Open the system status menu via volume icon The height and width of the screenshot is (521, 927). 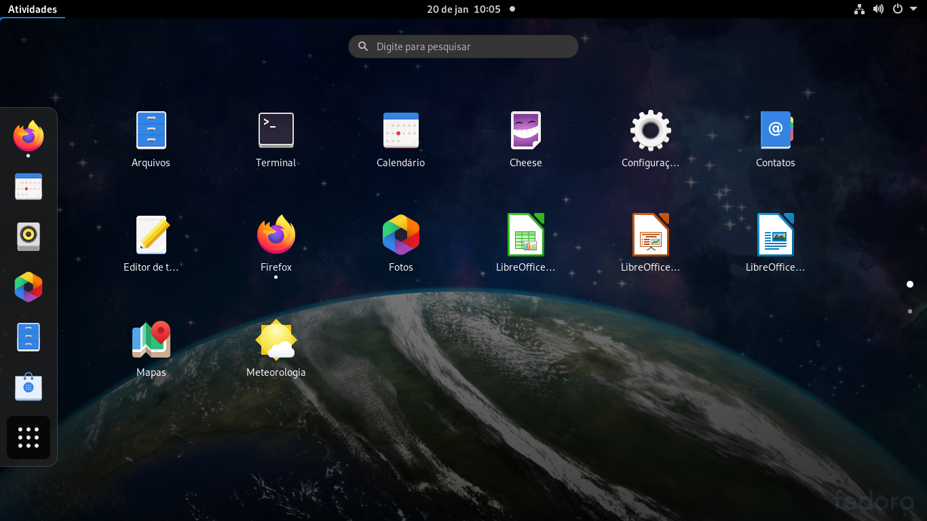coord(878,9)
